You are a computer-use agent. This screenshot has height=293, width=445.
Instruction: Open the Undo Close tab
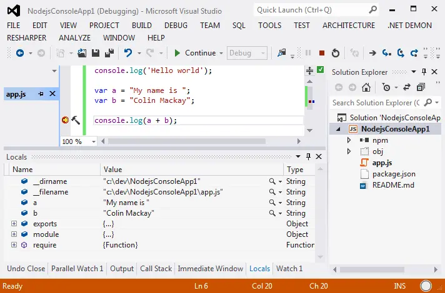point(26,268)
